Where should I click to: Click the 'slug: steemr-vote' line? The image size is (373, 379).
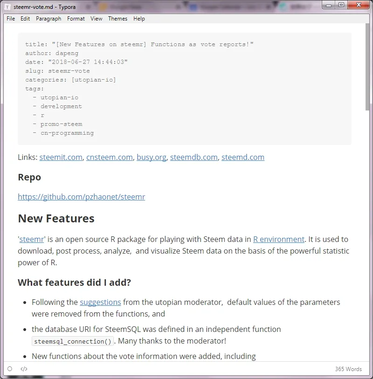coord(57,71)
